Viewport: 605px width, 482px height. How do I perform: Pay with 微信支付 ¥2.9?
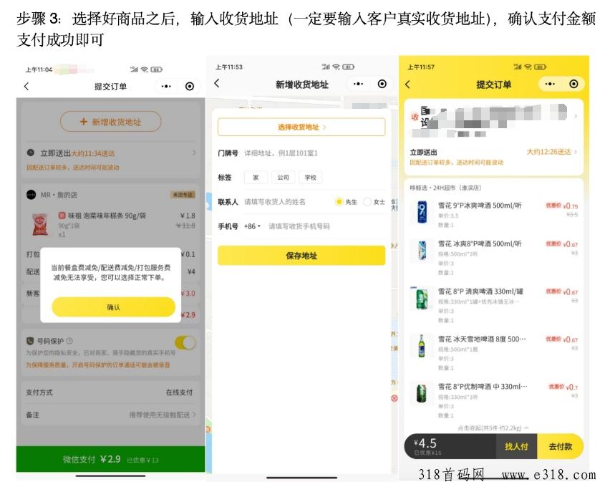pyautogui.click(x=111, y=459)
